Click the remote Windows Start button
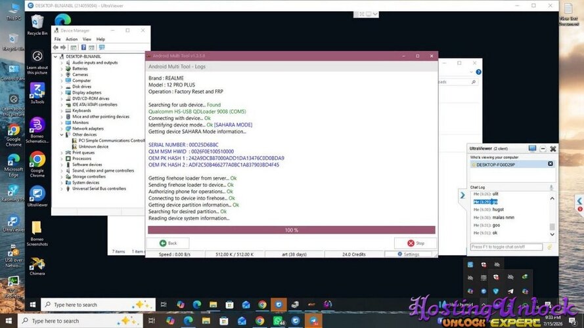This screenshot has width=584, height=328. [x=33, y=304]
